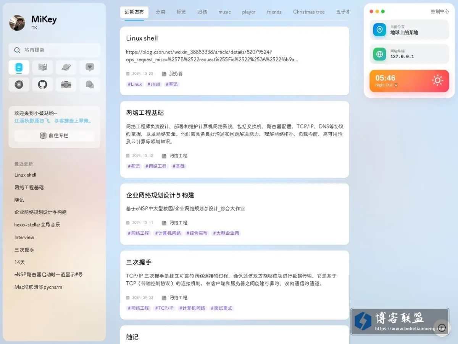This screenshot has height=344, width=458.
Task: Click the #面试重点 tag
Action: (221, 308)
